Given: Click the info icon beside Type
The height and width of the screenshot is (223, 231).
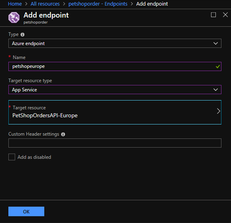Looking at the screenshot, I should coord(22,35).
